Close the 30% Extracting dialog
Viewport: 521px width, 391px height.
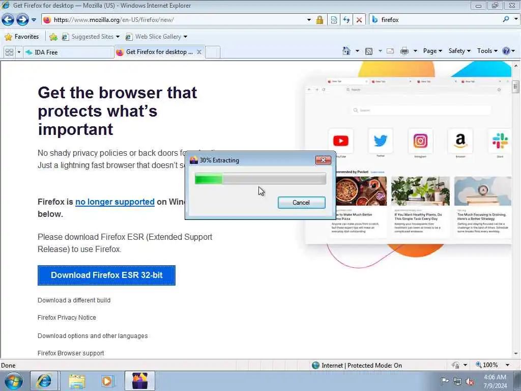point(323,160)
